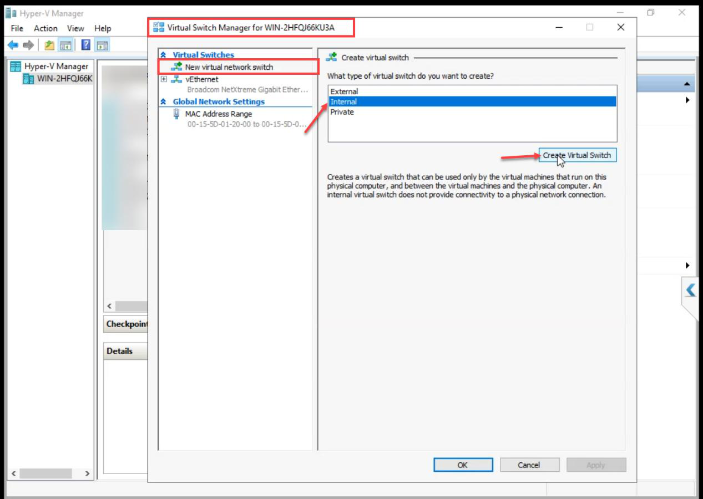Minimize the Virtual Switch Manager dialog
The width and height of the screenshot is (703, 499).
[560, 27]
